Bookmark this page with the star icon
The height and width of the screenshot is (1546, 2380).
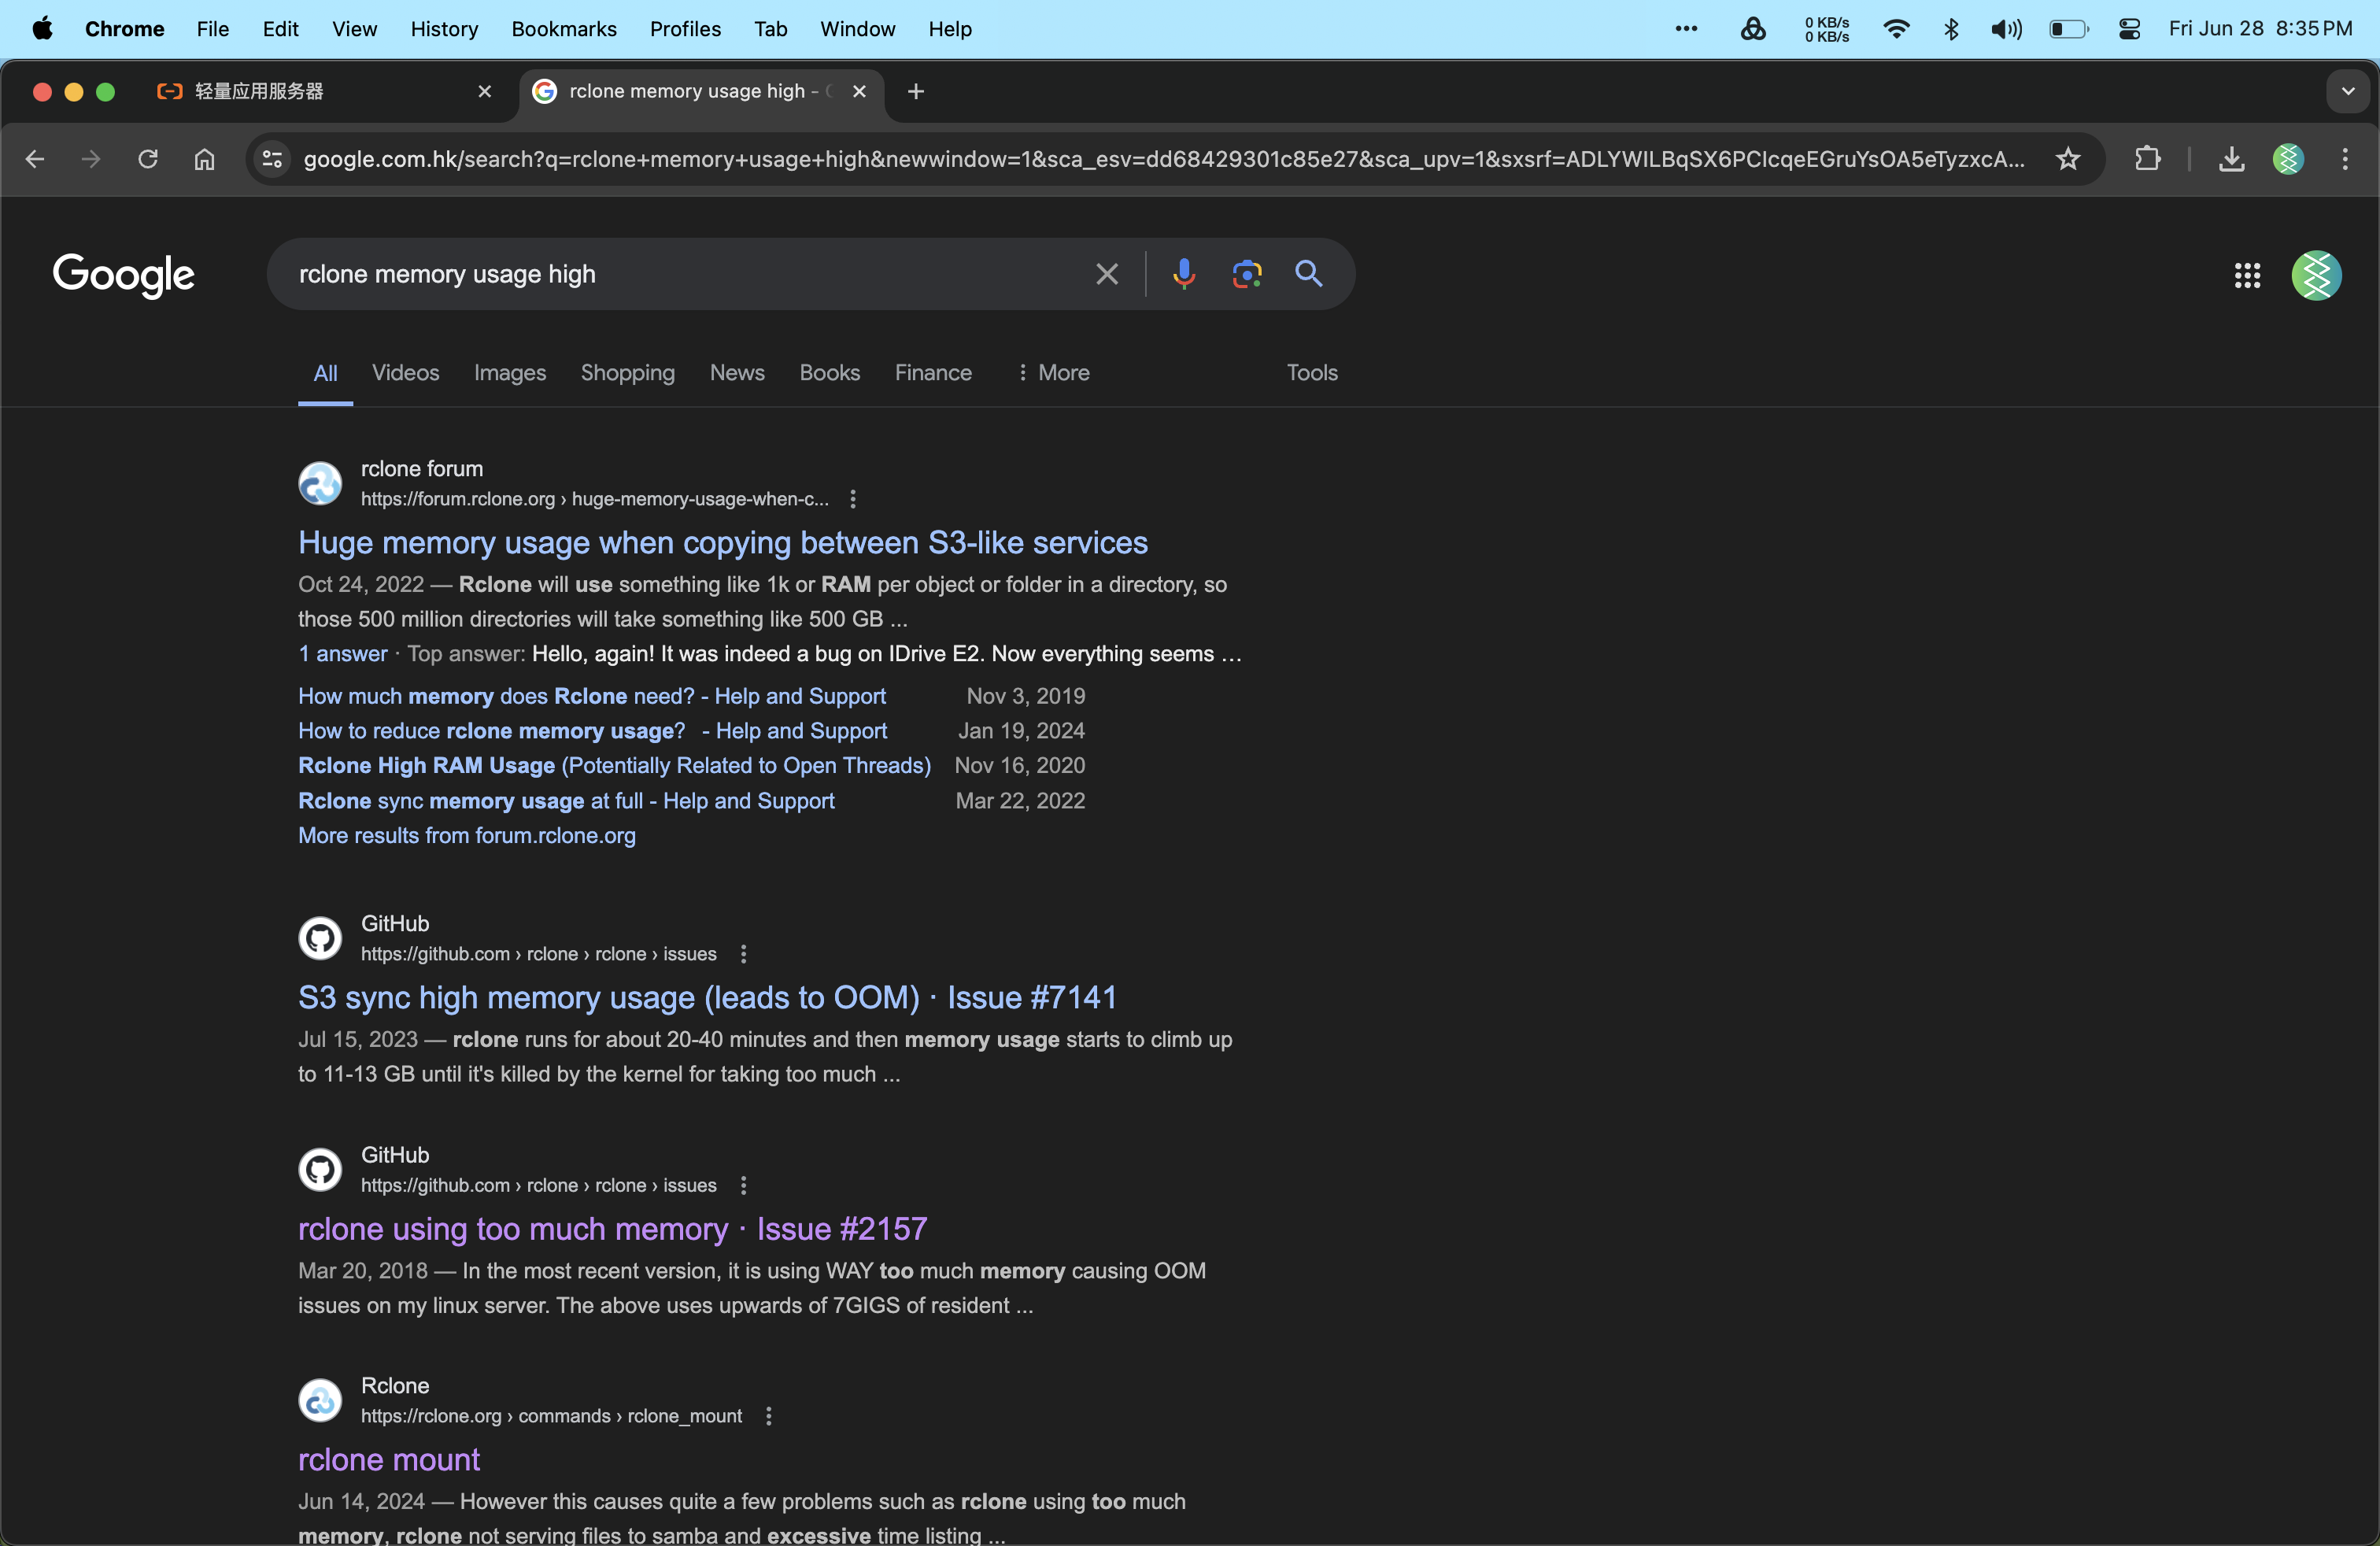[2068, 159]
